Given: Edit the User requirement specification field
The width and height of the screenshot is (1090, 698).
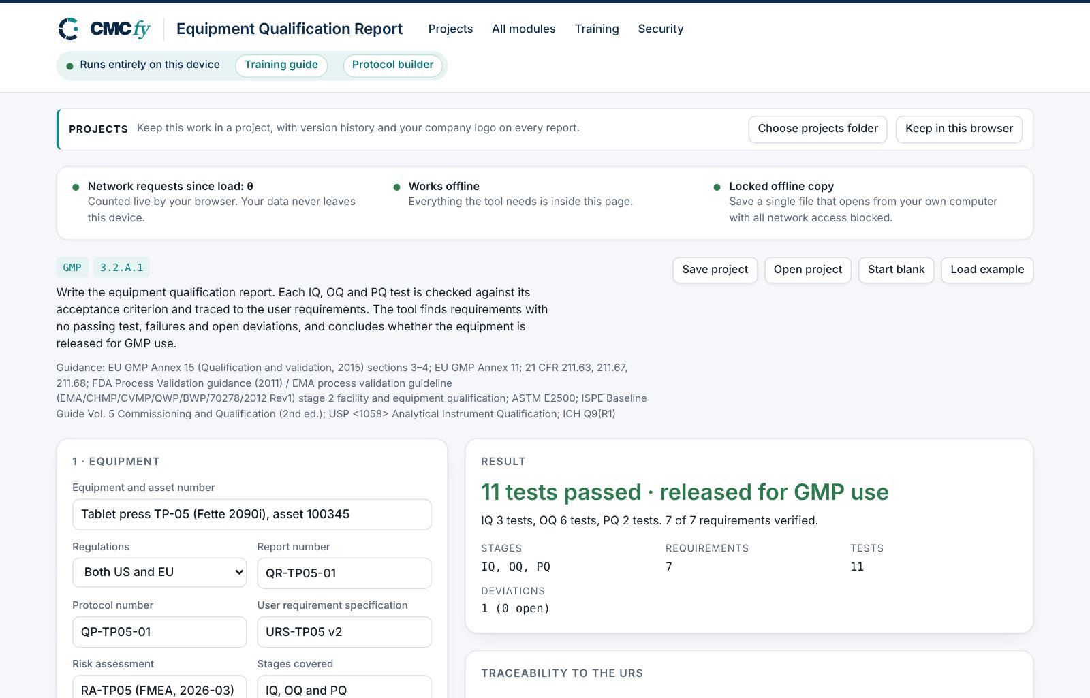Looking at the screenshot, I should pos(344,632).
